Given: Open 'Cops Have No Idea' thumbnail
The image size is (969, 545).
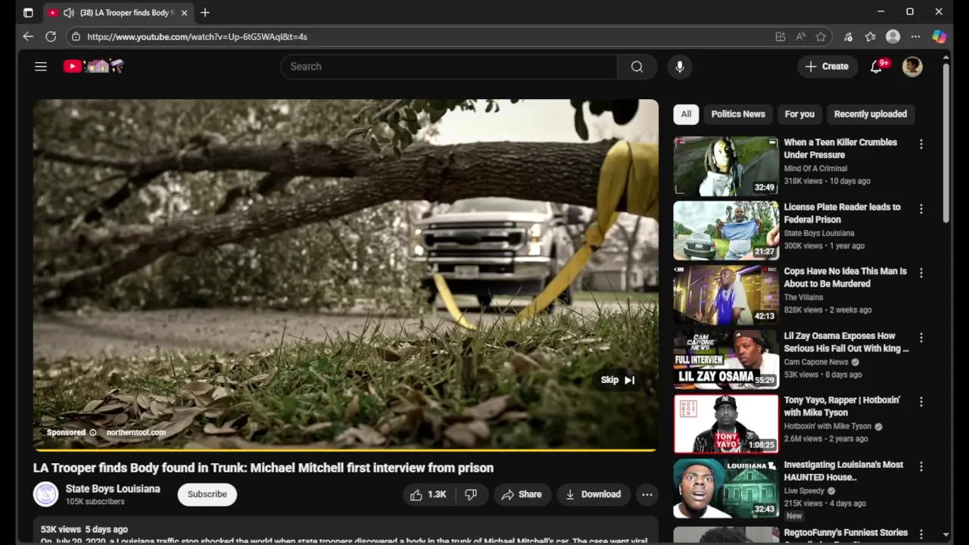Looking at the screenshot, I should coord(726,294).
